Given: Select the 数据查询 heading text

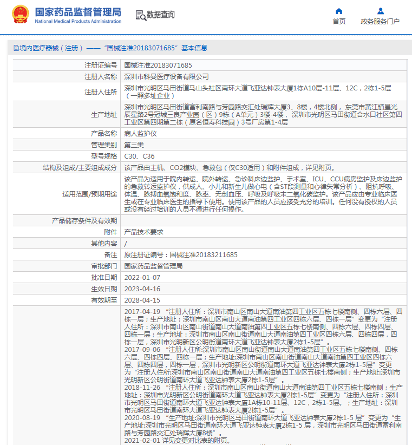Looking at the screenshot, I should pos(161,15).
